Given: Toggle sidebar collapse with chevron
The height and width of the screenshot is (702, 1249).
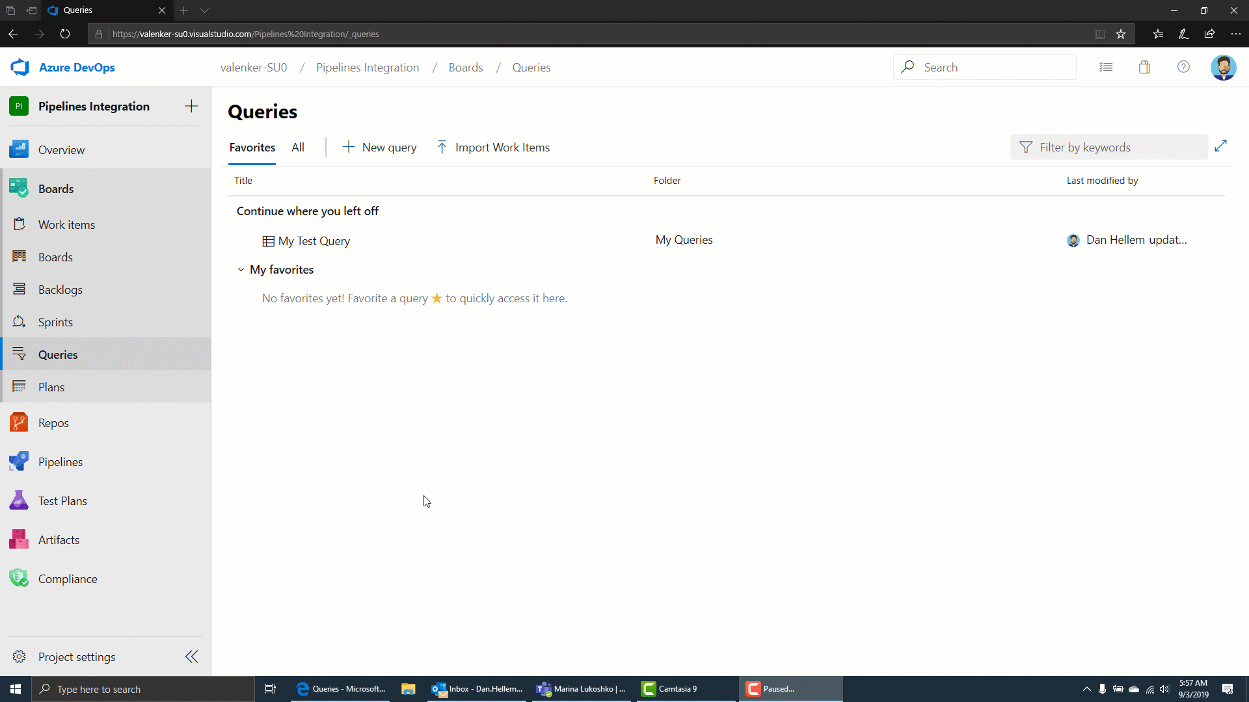Looking at the screenshot, I should coord(192,656).
